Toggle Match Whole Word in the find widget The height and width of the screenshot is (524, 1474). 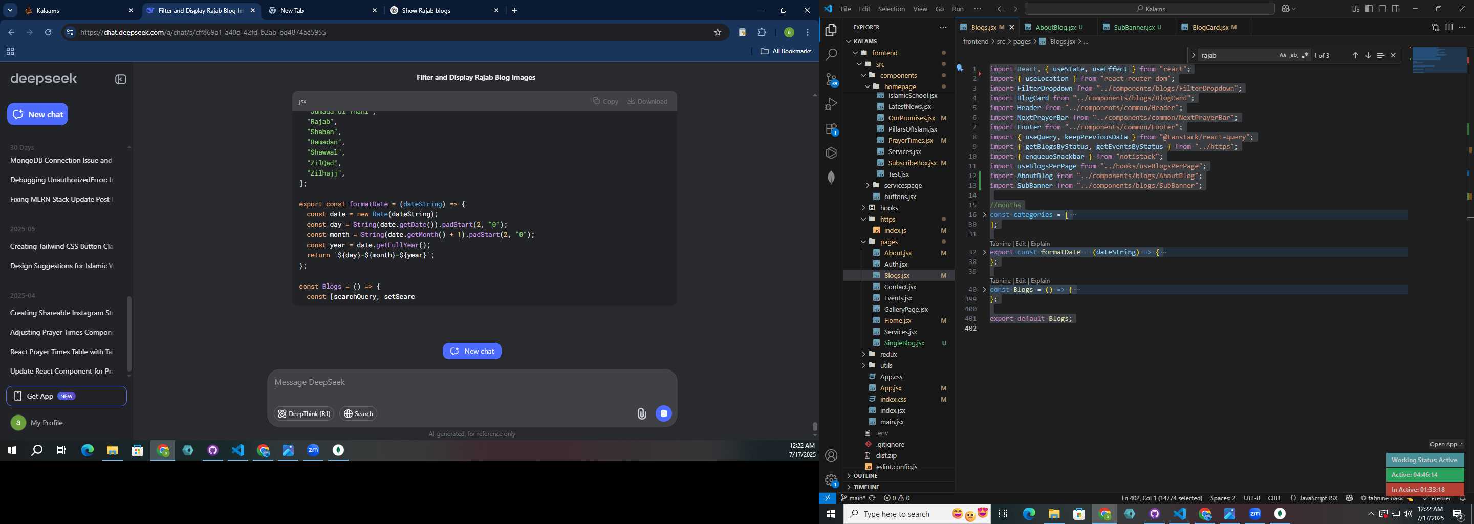(x=1294, y=55)
